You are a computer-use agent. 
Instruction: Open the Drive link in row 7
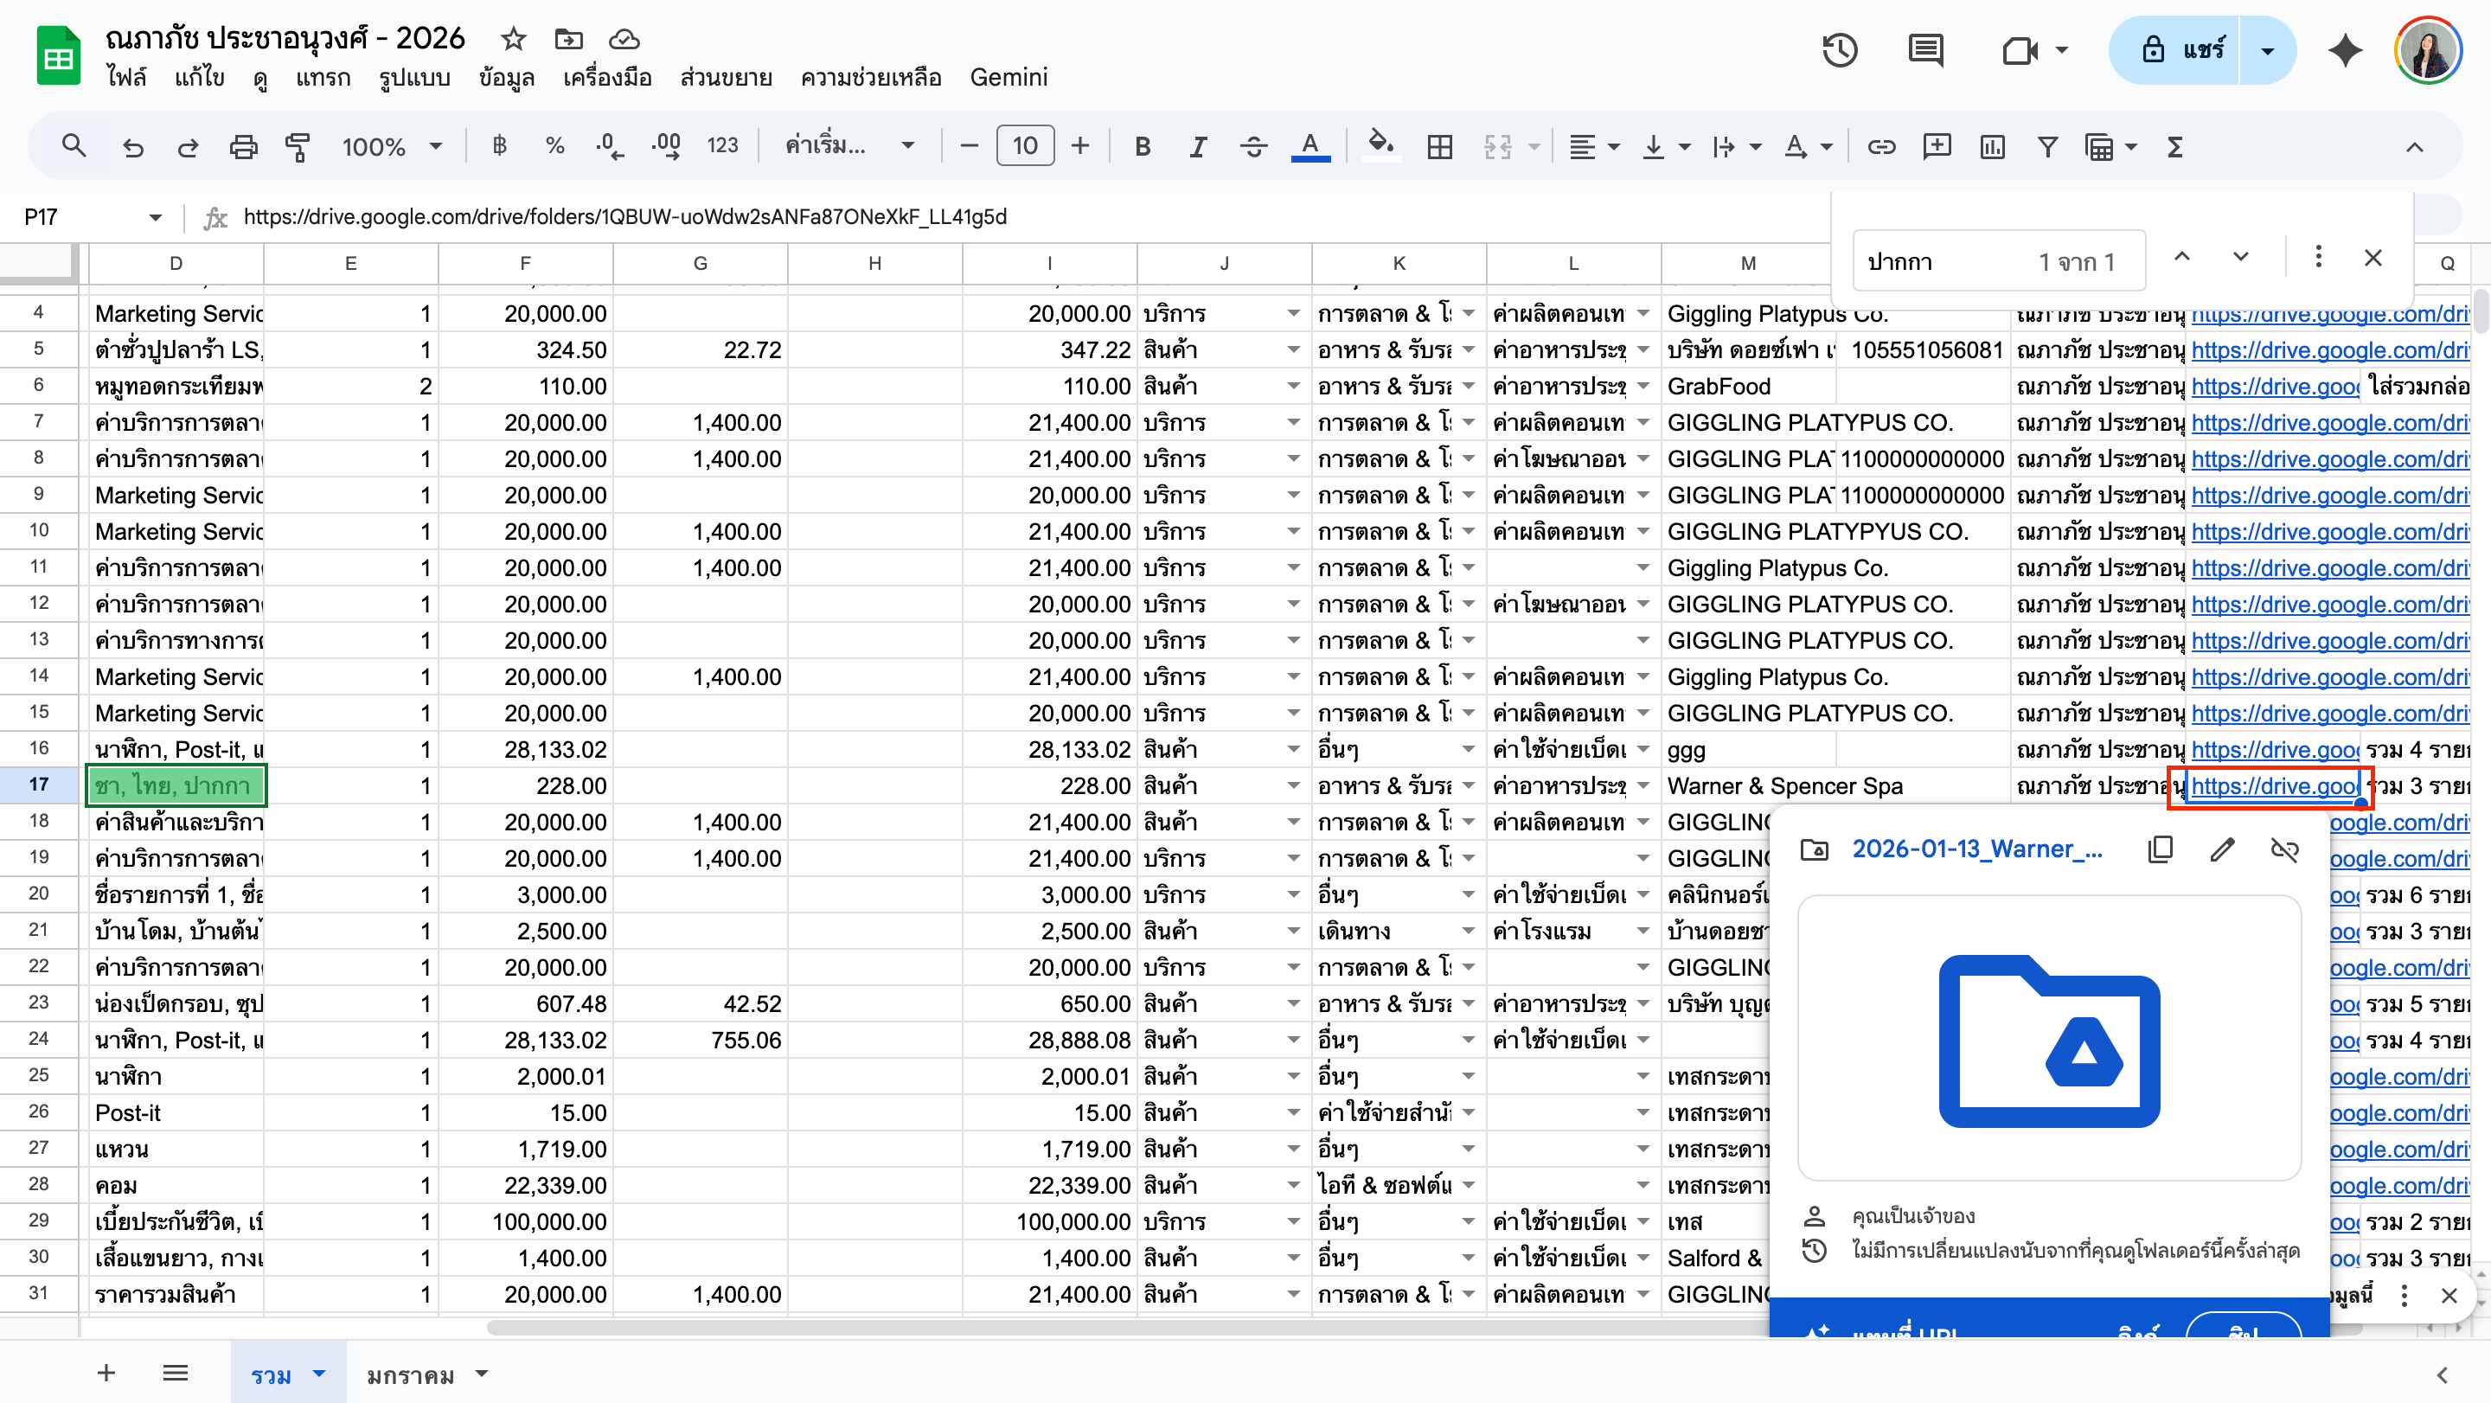2328,423
